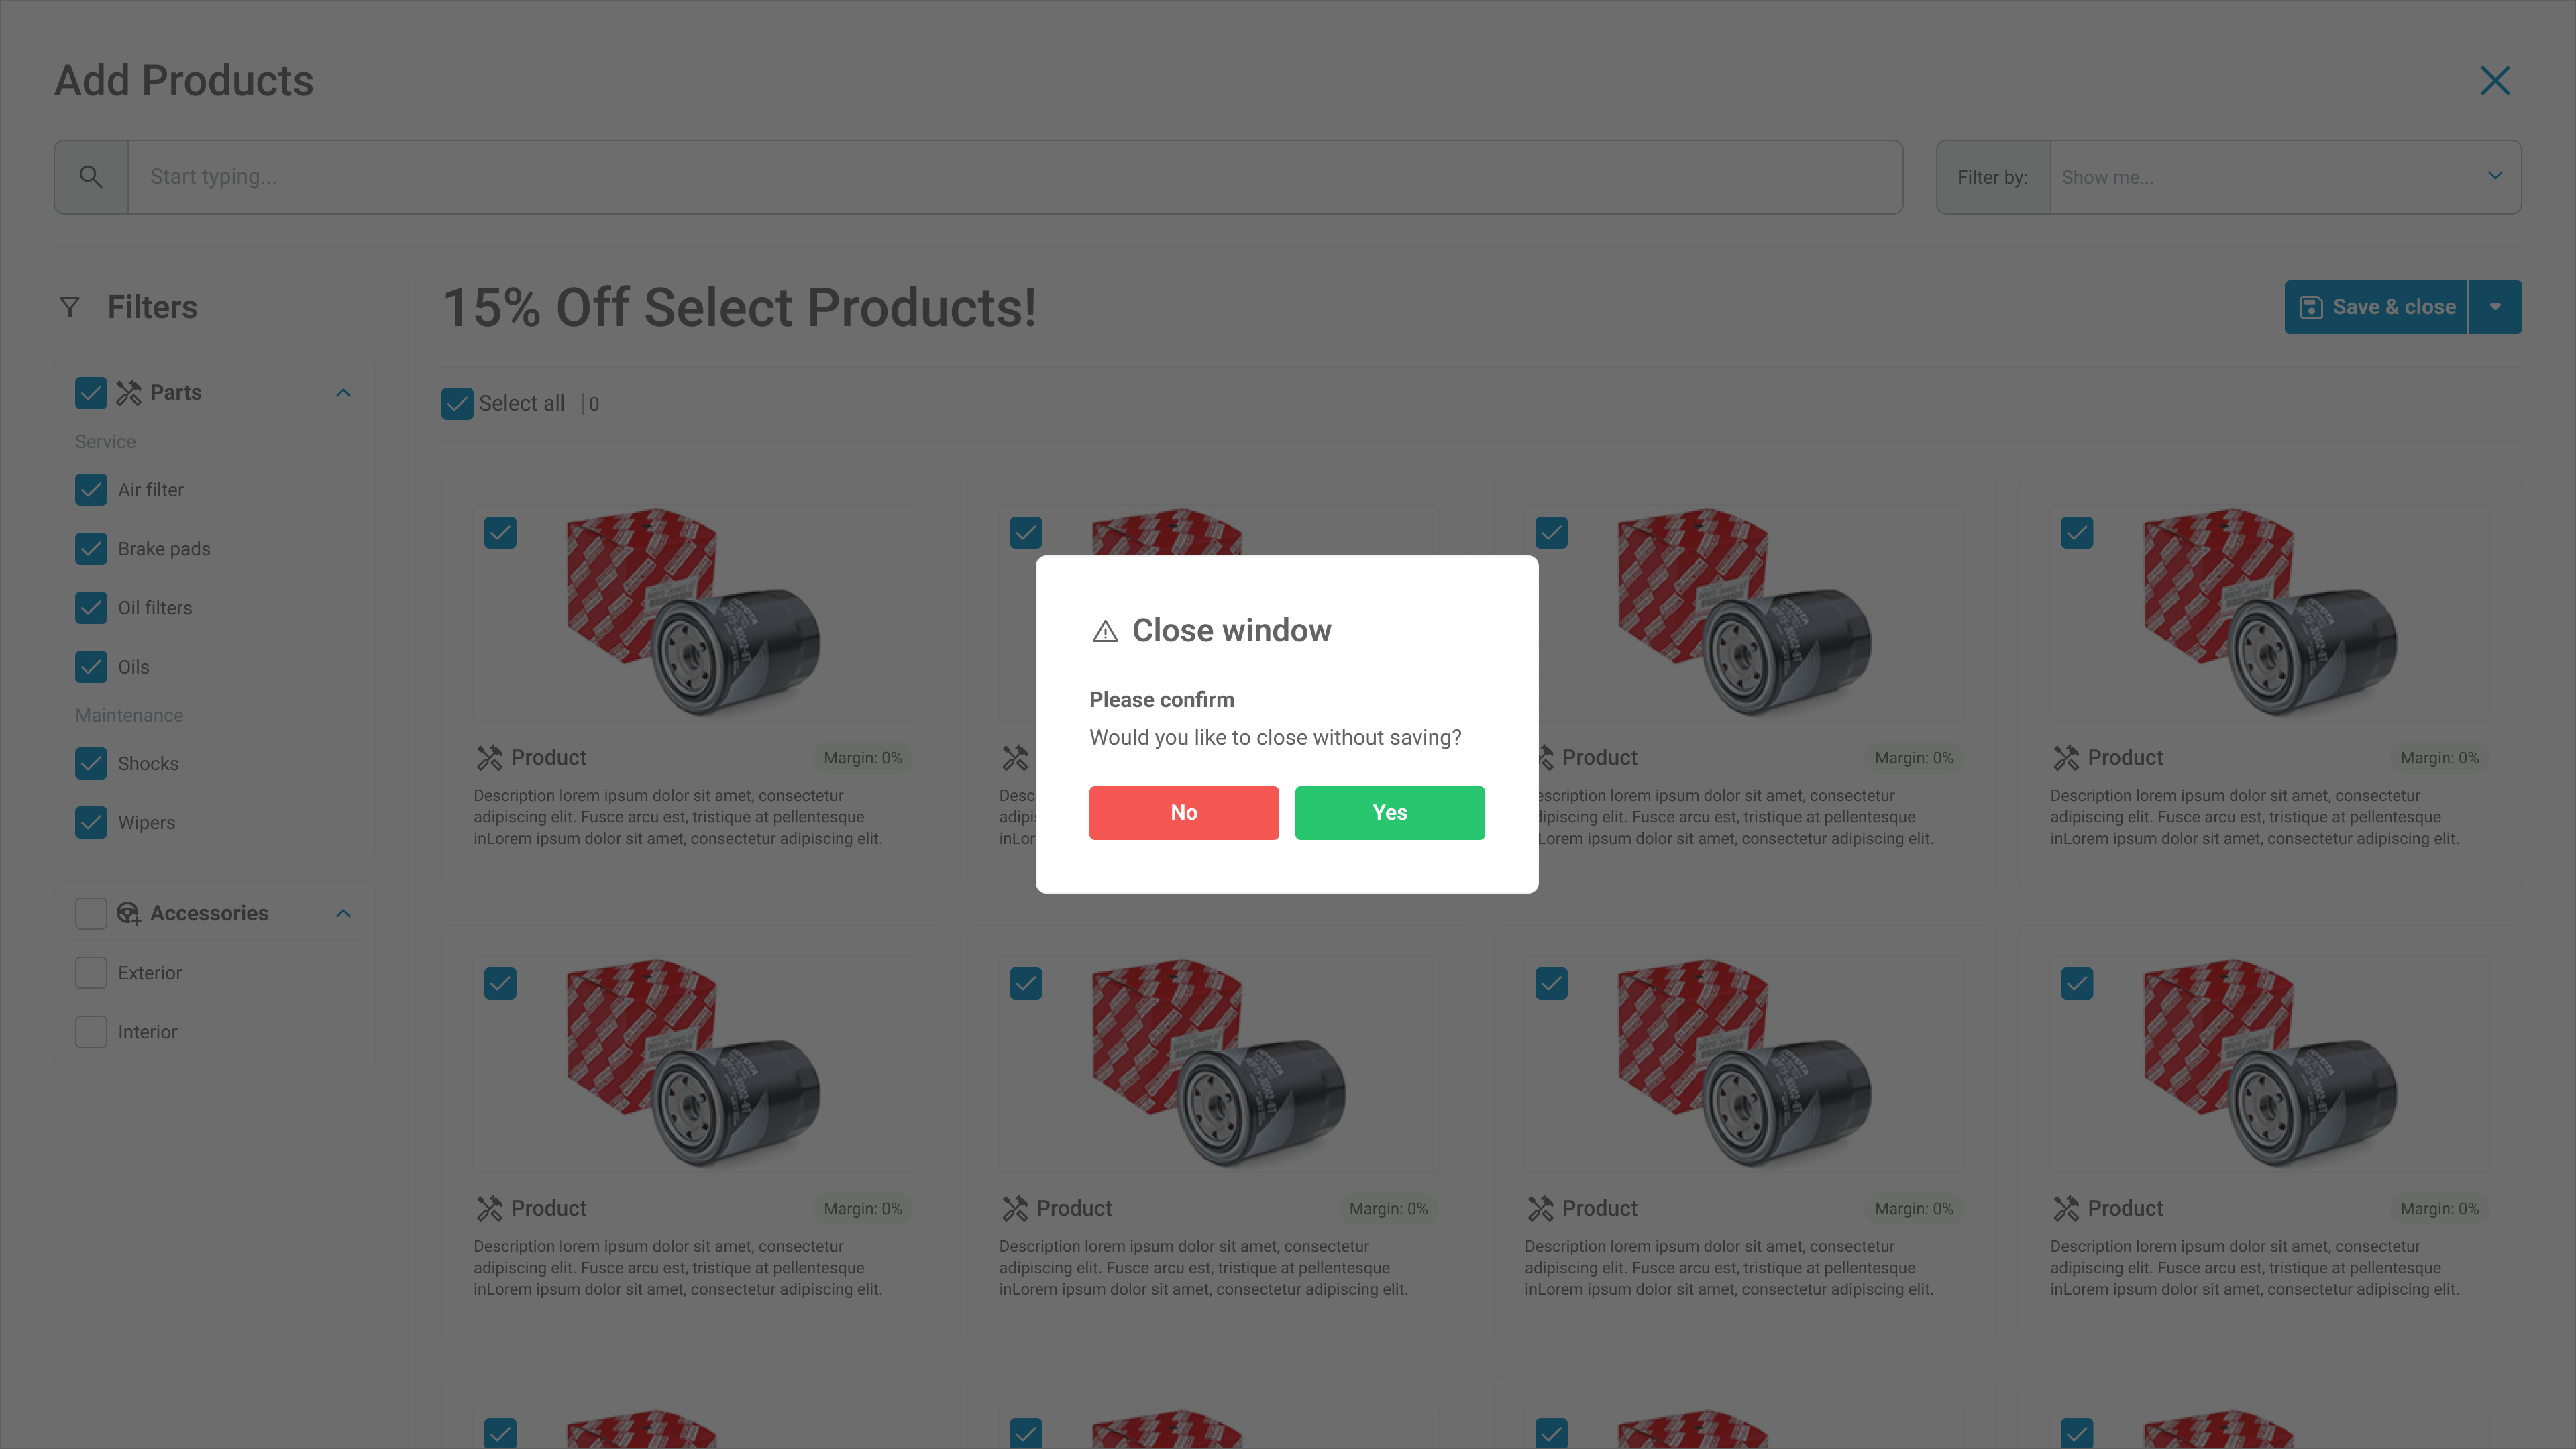Uncheck the Brake pads filter
The height and width of the screenshot is (1449, 2576).
(91, 549)
